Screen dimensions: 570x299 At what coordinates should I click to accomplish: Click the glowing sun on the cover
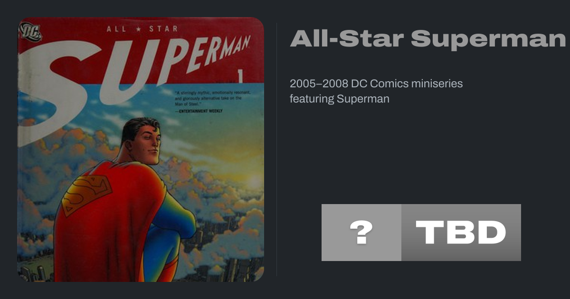(254, 183)
